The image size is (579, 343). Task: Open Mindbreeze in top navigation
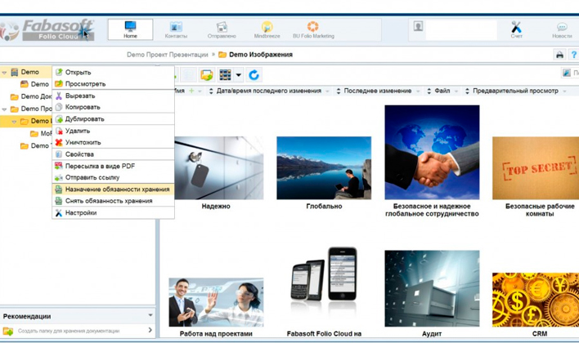coord(267,29)
